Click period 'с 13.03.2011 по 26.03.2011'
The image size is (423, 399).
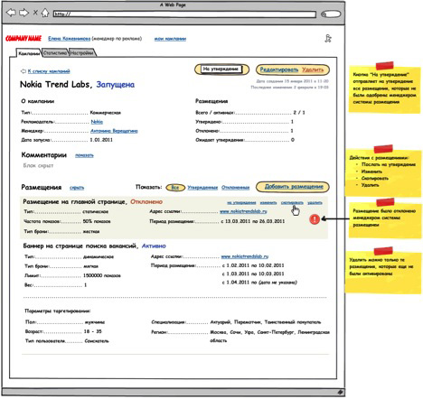pos(253,221)
